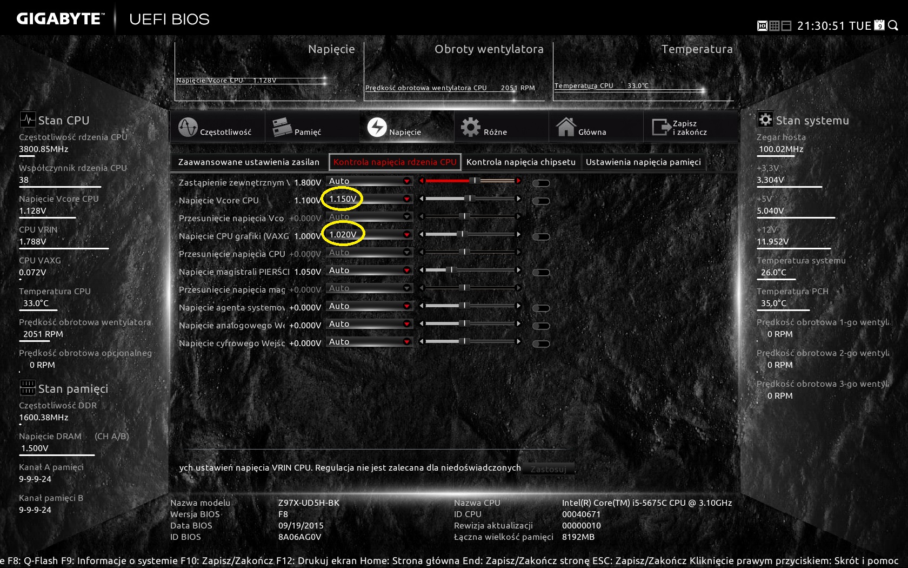Increase Napięcie magistrali PIERŚCI with right arrow
This screenshot has width=908, height=568.
(518, 270)
